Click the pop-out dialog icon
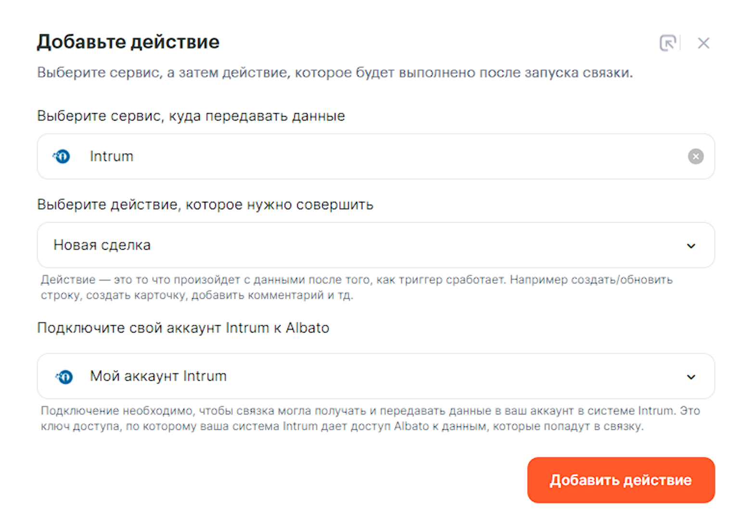Image resolution: width=741 pixels, height=526 pixels. point(667,43)
